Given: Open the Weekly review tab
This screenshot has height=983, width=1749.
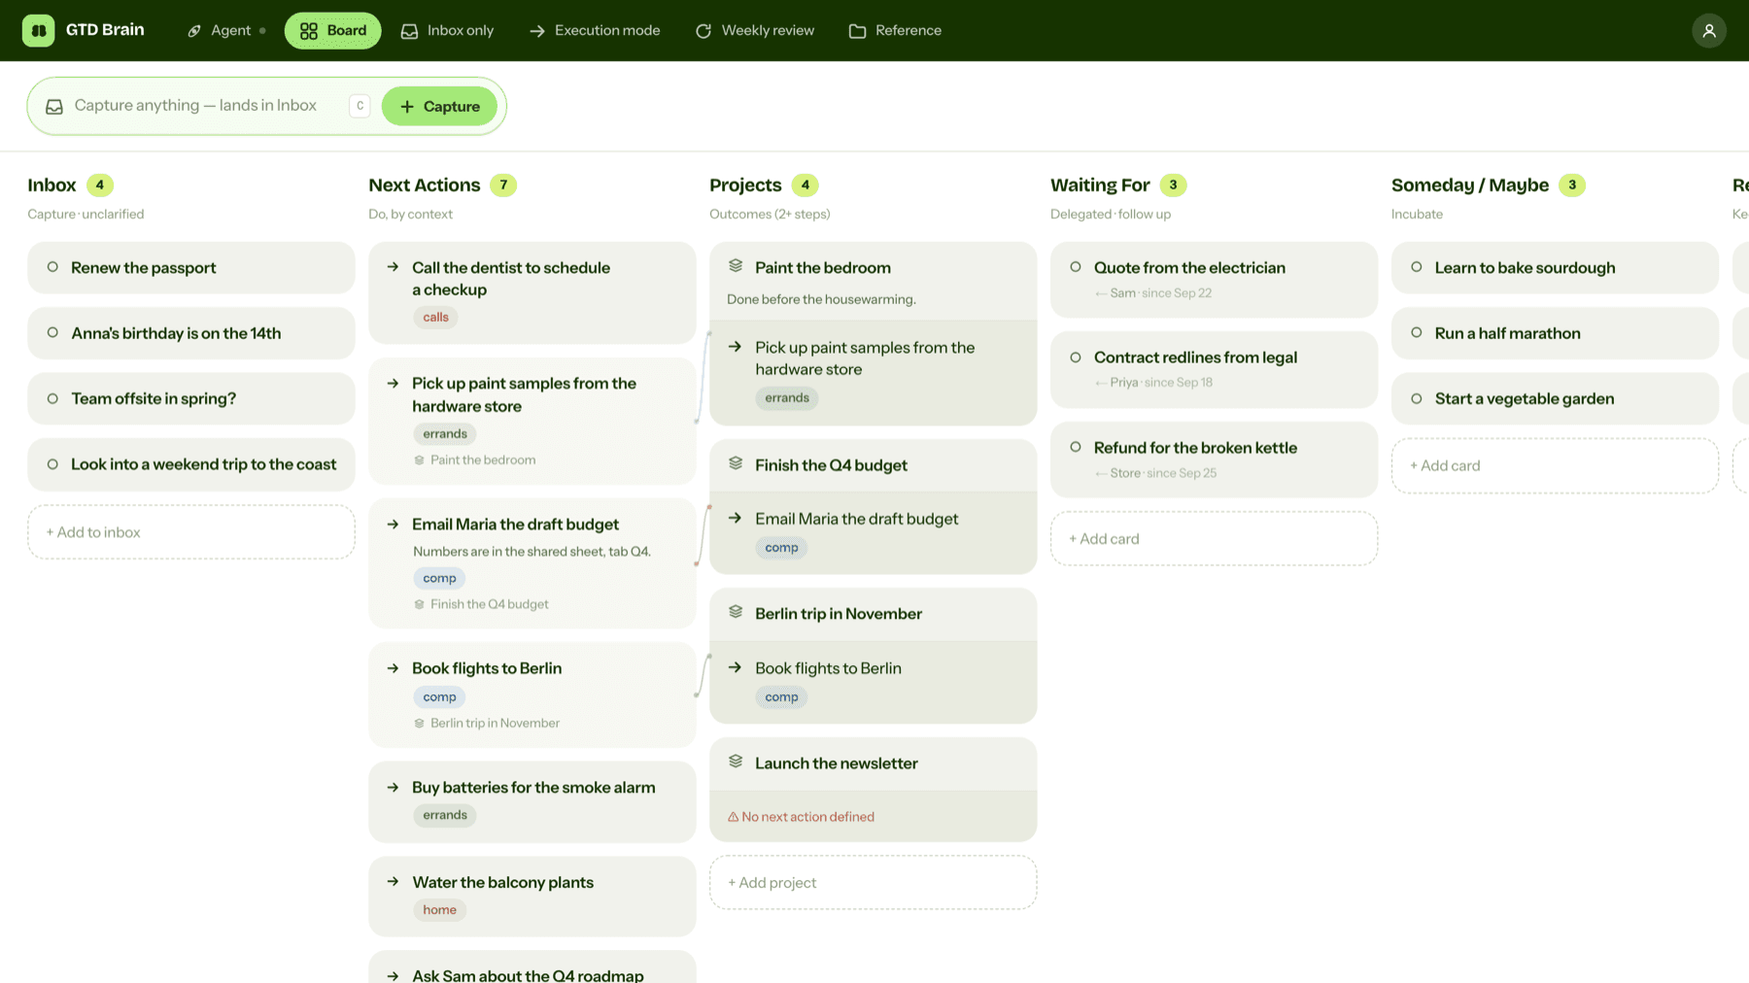Looking at the screenshot, I should pyautogui.click(x=755, y=30).
